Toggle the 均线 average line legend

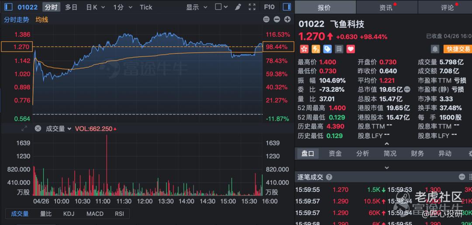[42, 20]
